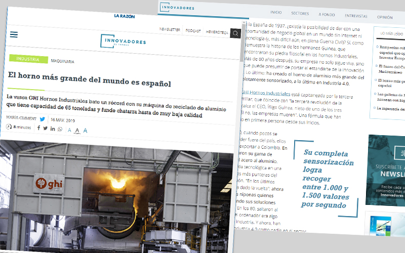Click the article subtitle about La vasca GHI

(116, 106)
